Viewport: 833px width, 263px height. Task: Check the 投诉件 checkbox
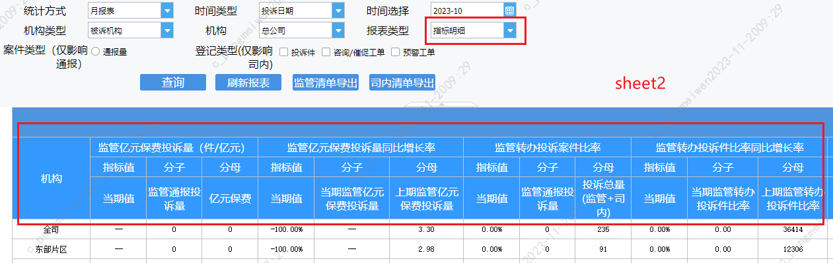tap(283, 52)
